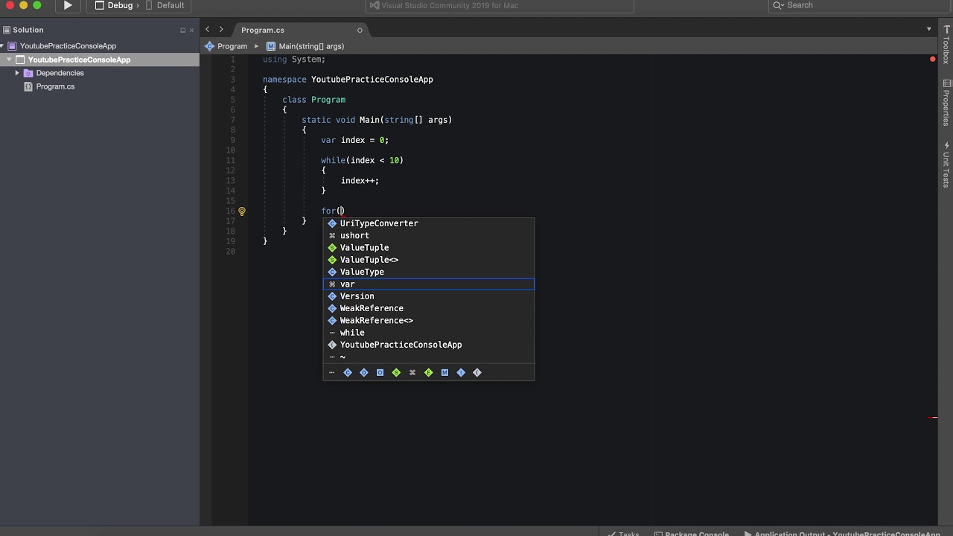Image resolution: width=953 pixels, height=536 pixels.
Task: Toggle the Module (M) completion filter
Action: point(444,372)
